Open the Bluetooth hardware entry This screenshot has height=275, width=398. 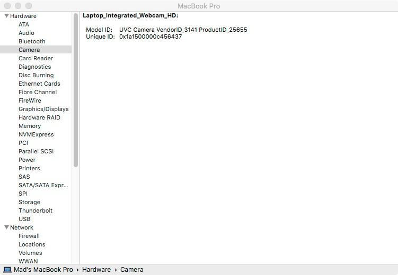[x=32, y=41]
